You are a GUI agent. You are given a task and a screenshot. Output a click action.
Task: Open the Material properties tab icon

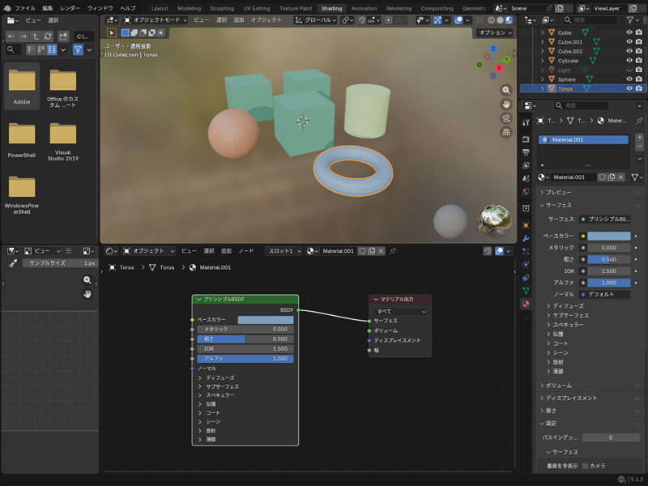tap(526, 305)
